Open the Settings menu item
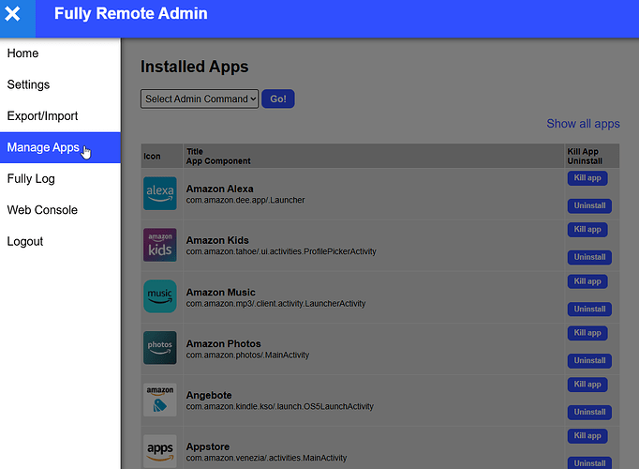Screen dimensions: 639x469 (60, 84)
